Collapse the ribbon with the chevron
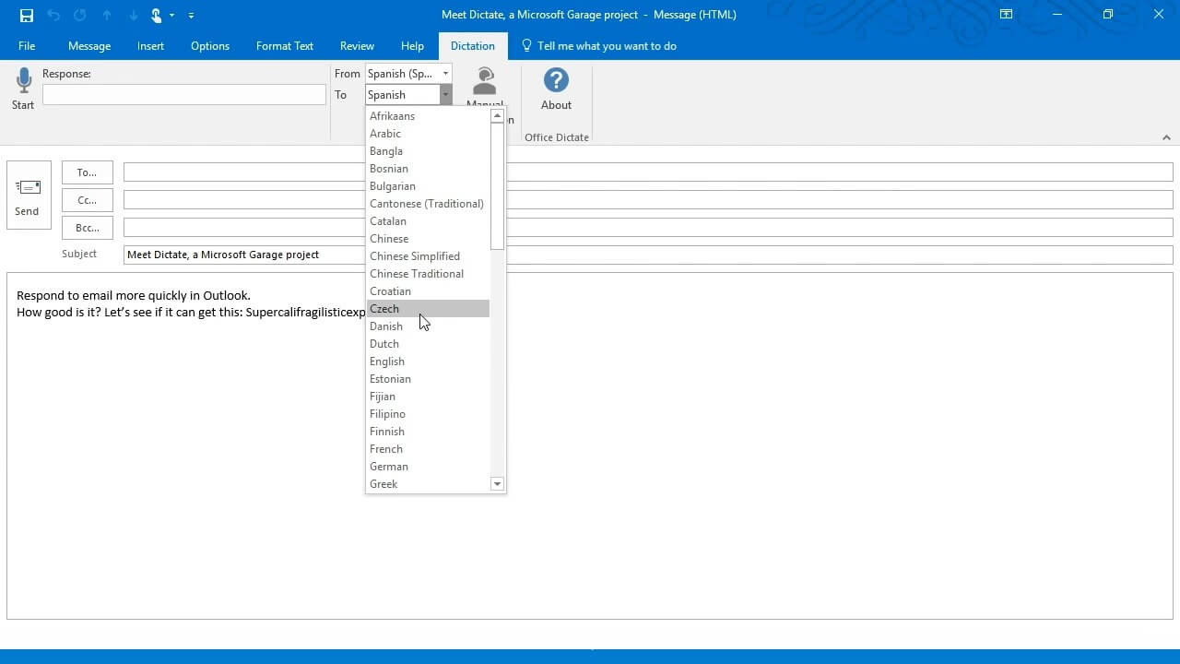Viewport: 1180px width, 664px height. [x=1166, y=137]
